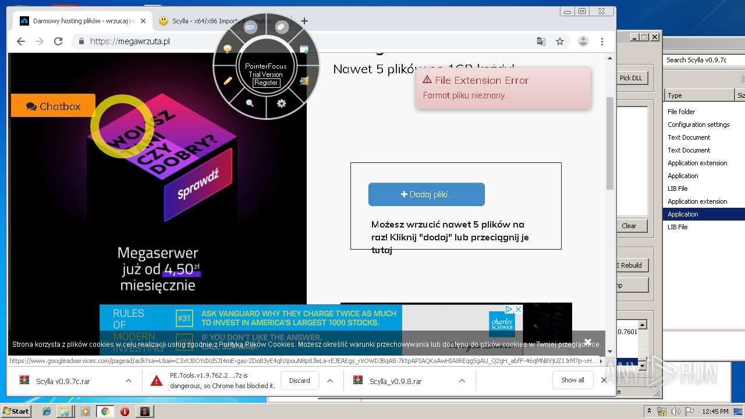Viewport: 745px width, 419px height.
Task: Activate the pencil annotation tool in PointerFocus
Action: (228, 81)
